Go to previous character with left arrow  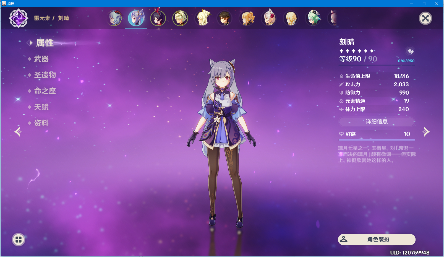click(18, 132)
